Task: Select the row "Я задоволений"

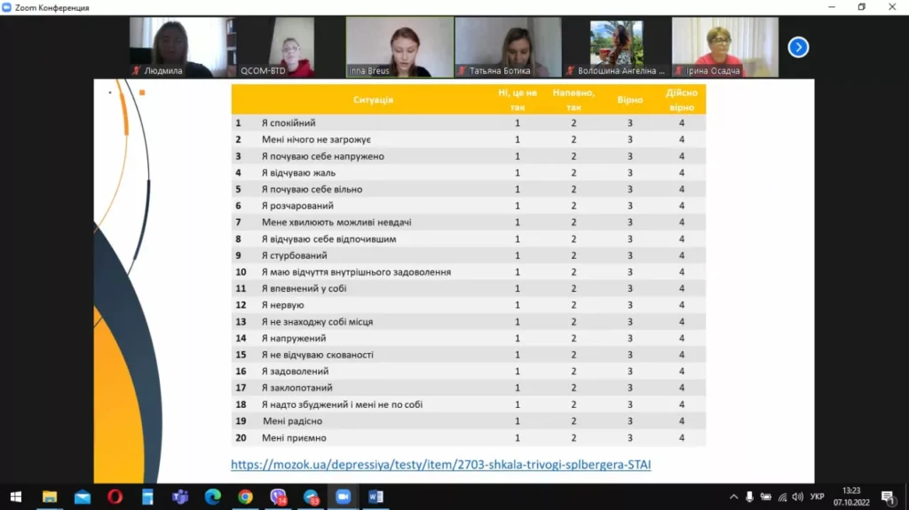Action: [469, 371]
